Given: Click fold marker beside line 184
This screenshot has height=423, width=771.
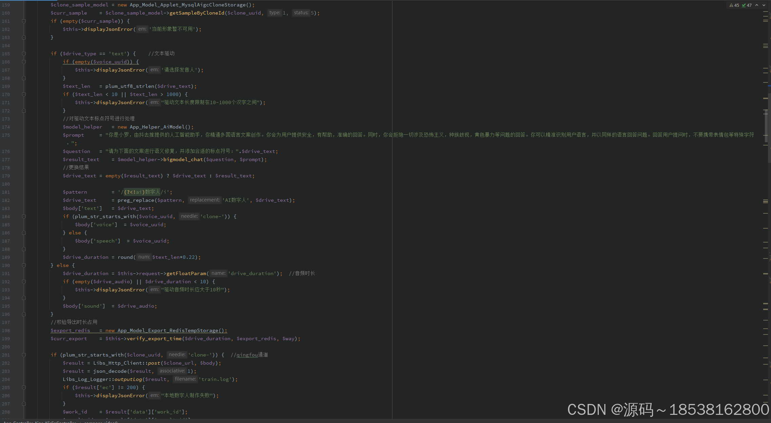Looking at the screenshot, I should pos(24,216).
